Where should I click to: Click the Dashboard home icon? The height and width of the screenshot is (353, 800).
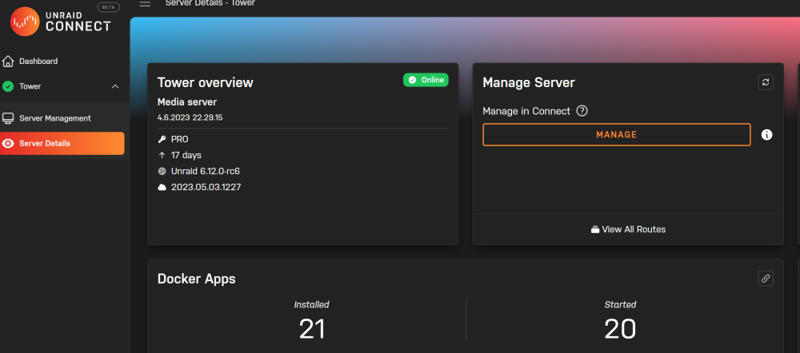pyautogui.click(x=8, y=61)
